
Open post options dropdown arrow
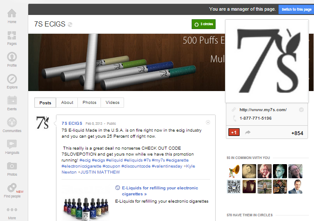click(208, 122)
